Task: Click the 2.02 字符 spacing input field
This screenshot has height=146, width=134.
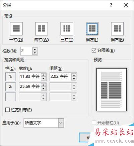Action: point(61,77)
